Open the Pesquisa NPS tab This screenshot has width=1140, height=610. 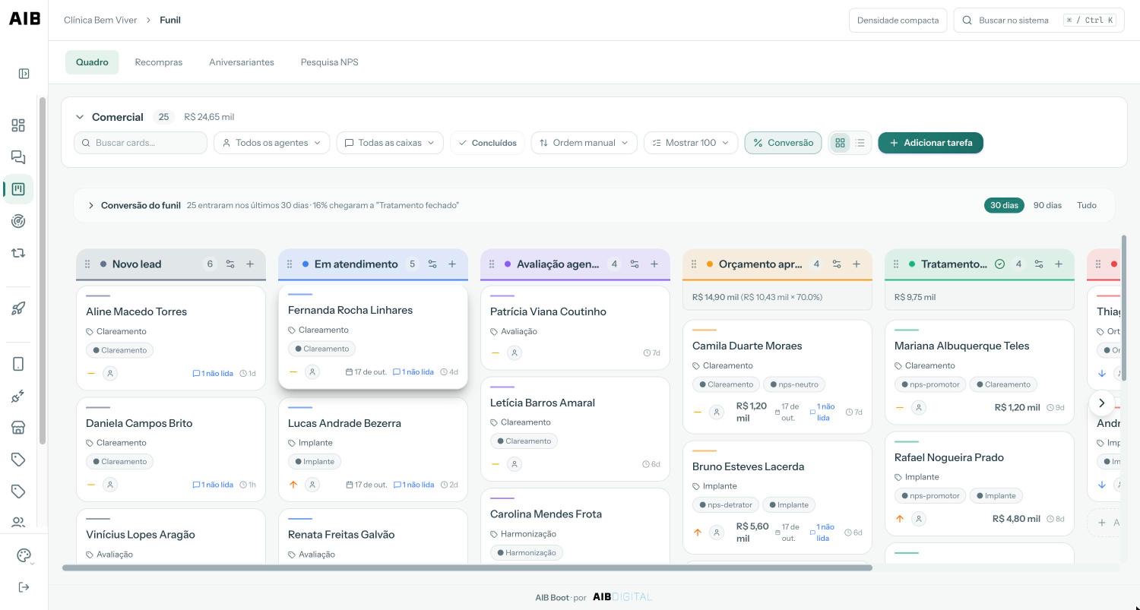pos(329,62)
